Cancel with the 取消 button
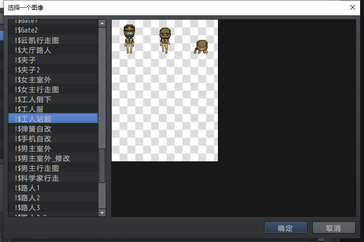Screen dimensions: 364x242 coord(334,228)
